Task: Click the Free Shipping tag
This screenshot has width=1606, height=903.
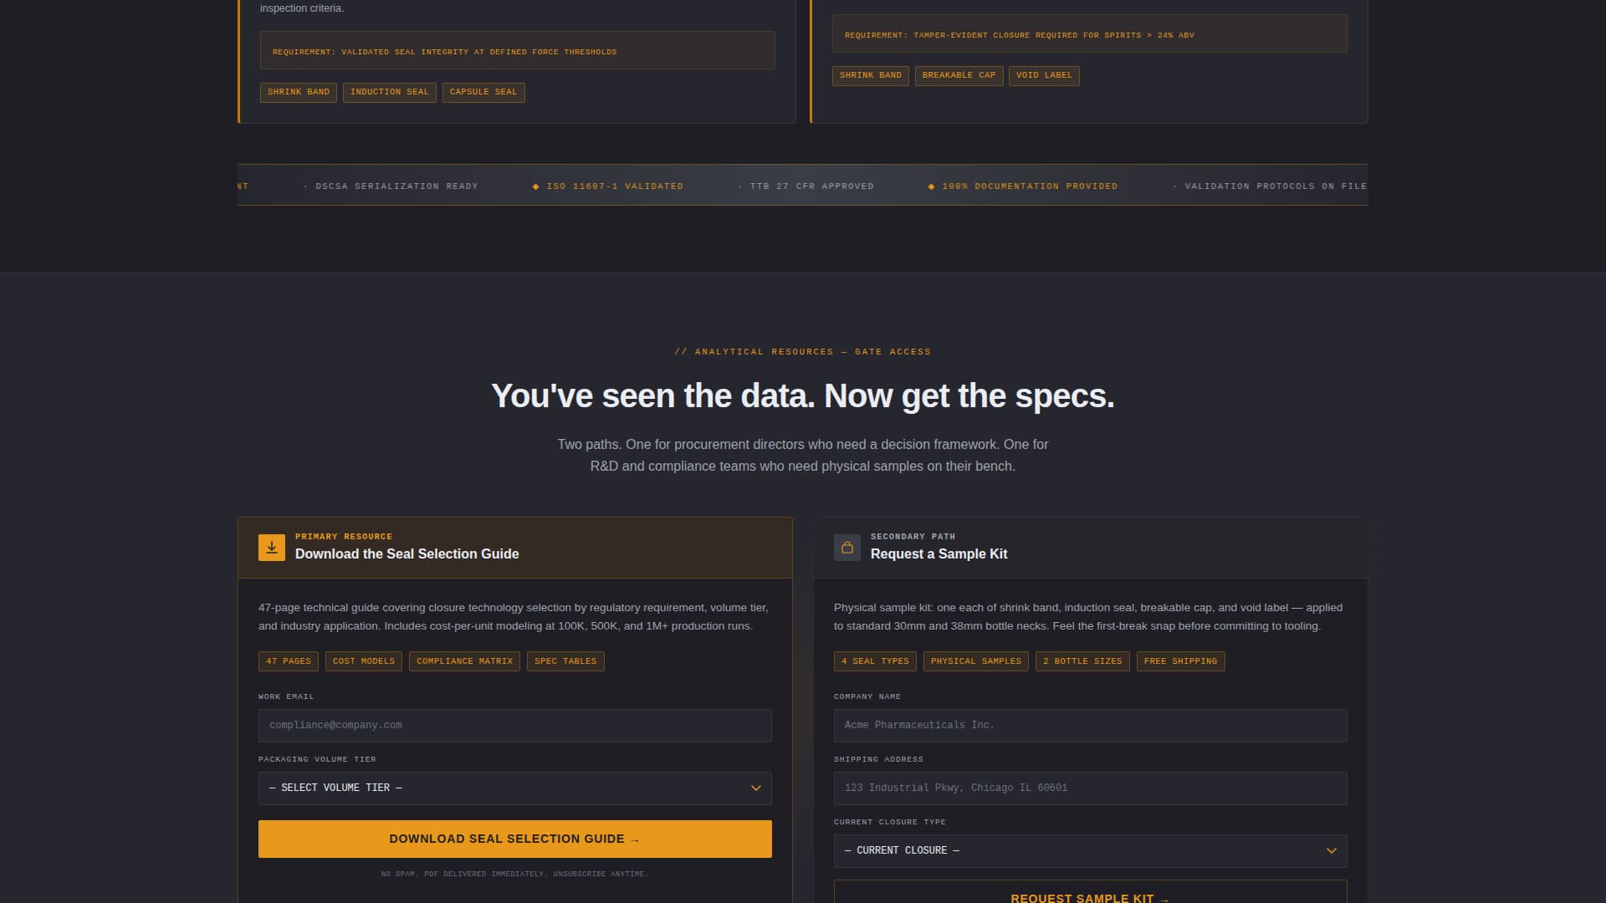Action: click(x=1180, y=661)
